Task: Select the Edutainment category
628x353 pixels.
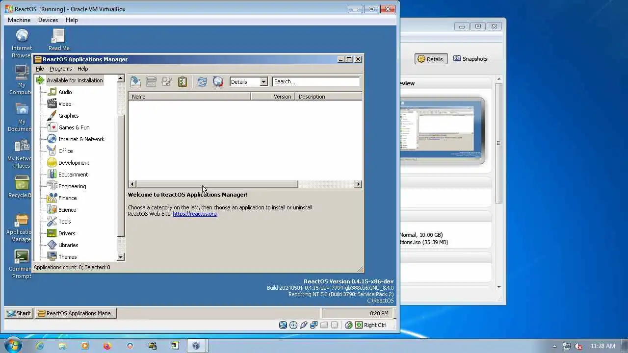Action: pyautogui.click(x=73, y=175)
